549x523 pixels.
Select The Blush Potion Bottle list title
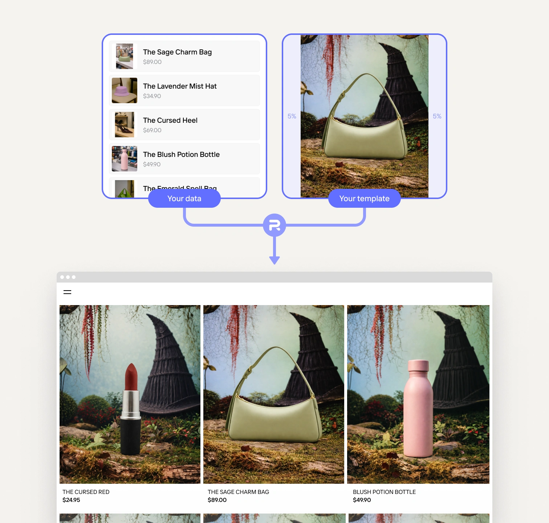(181, 154)
